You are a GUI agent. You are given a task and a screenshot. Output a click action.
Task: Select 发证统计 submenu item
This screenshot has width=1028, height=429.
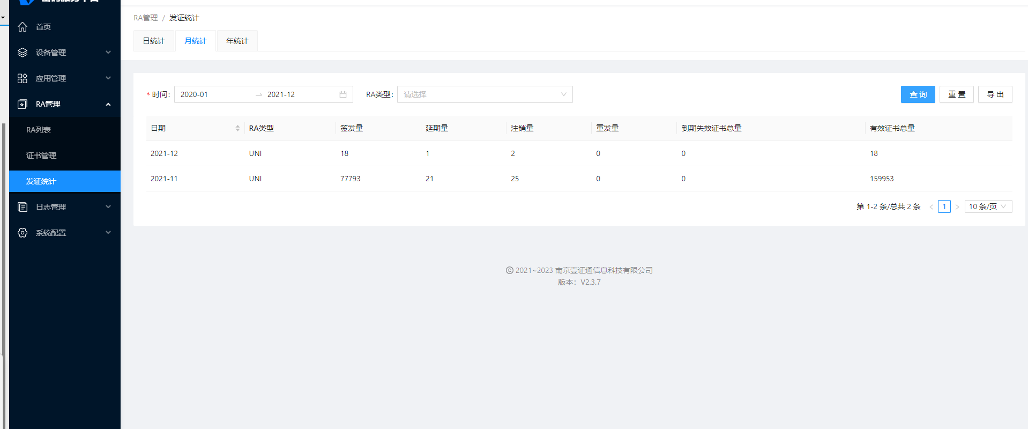tap(64, 181)
